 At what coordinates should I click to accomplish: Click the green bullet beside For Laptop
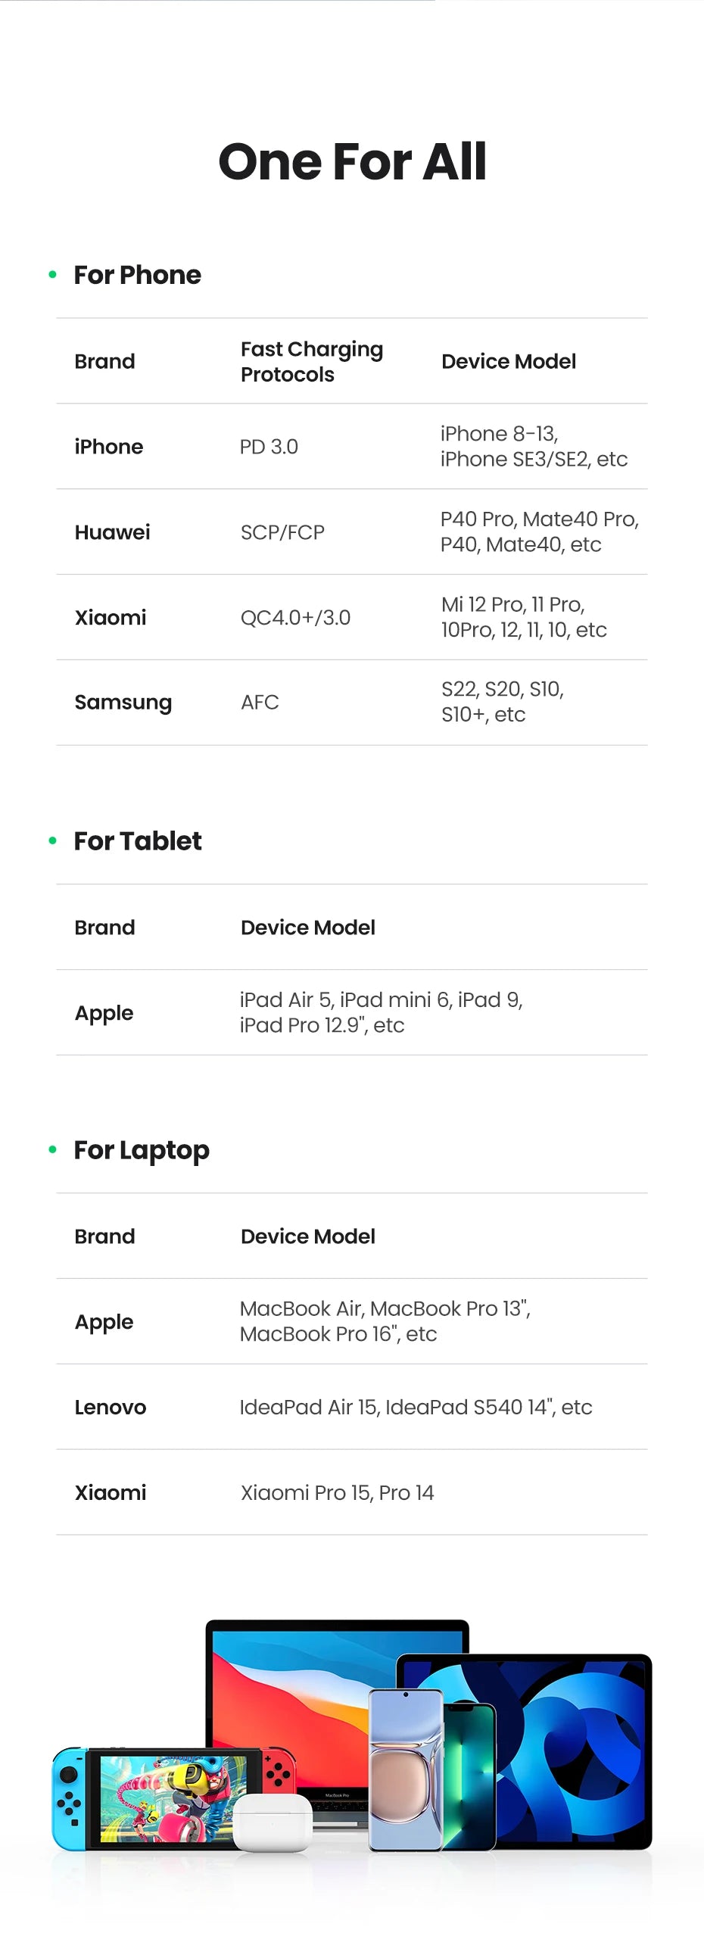pyautogui.click(x=52, y=1149)
